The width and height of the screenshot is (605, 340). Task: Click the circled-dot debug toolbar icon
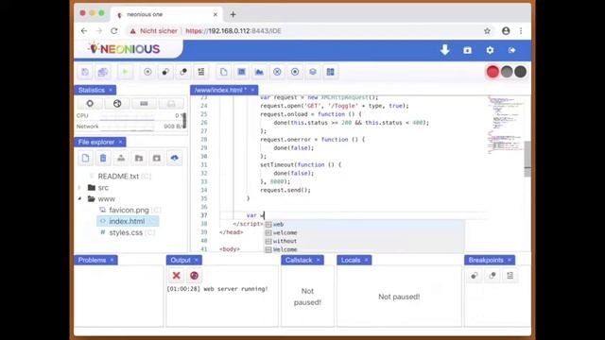tap(147, 72)
